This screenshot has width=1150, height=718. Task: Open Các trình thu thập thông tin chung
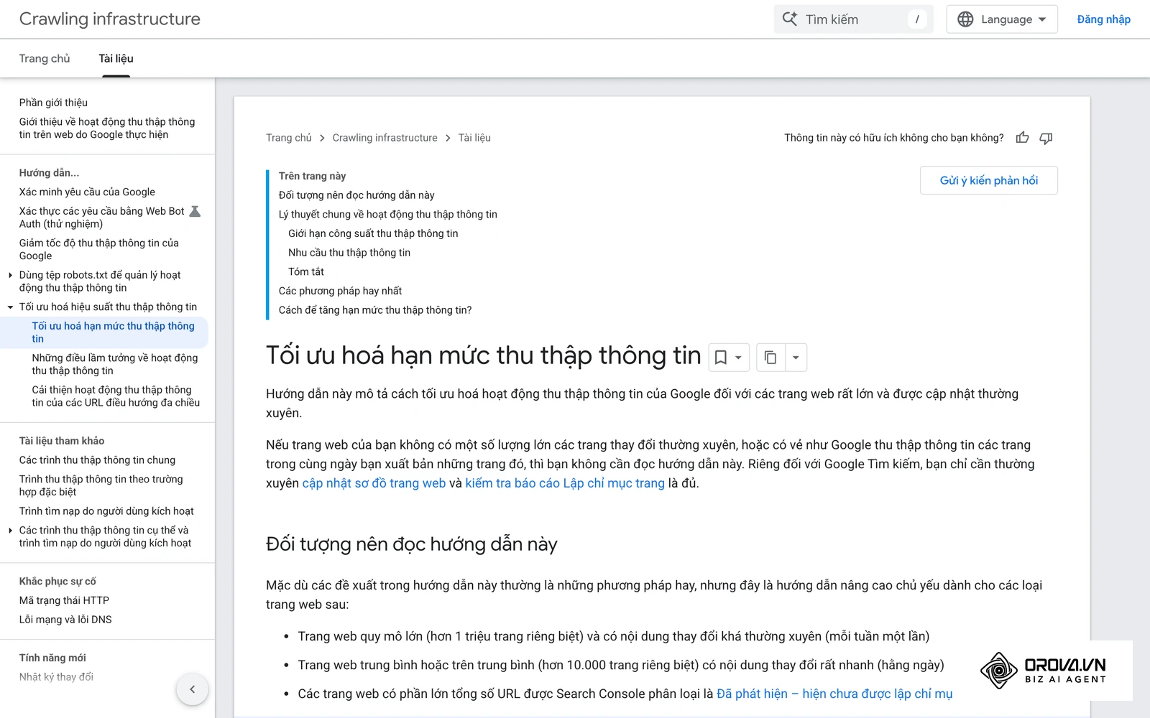click(97, 460)
